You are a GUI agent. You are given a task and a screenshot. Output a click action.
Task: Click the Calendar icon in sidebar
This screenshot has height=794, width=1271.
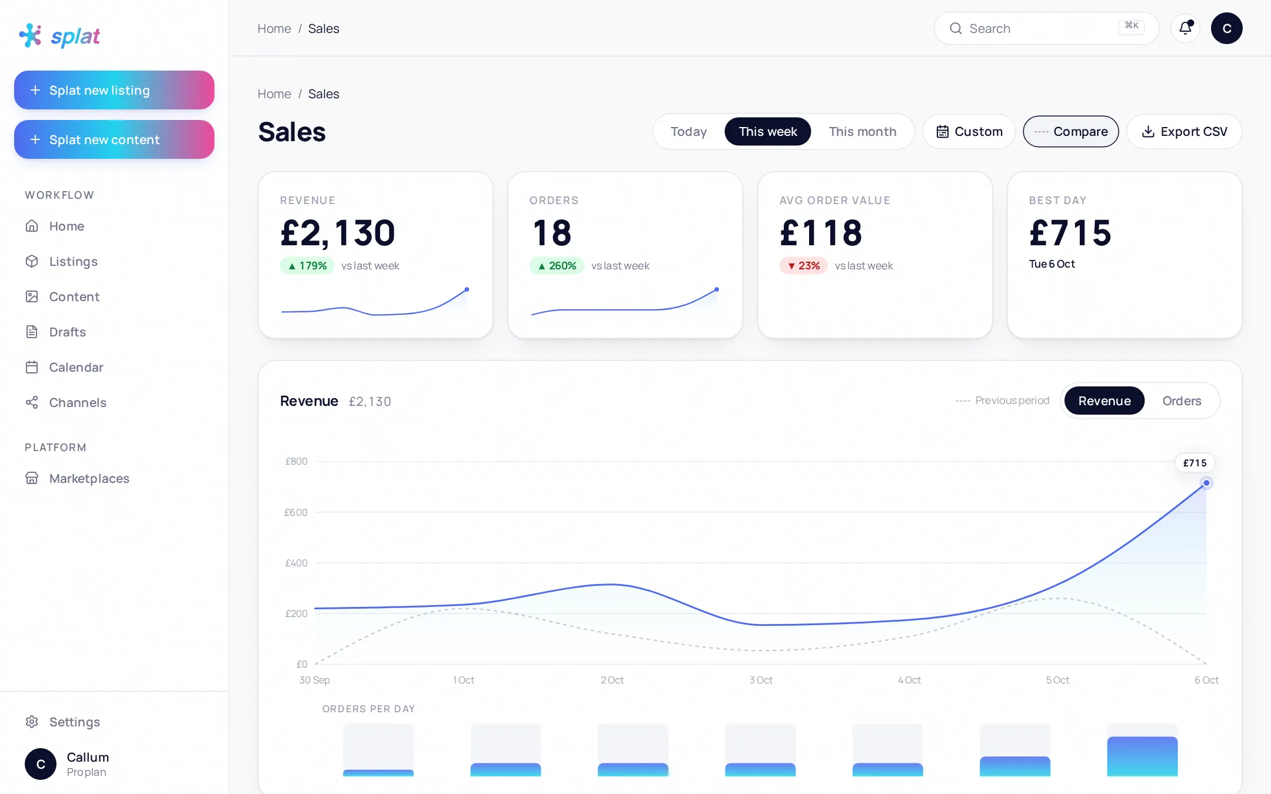[x=32, y=367]
